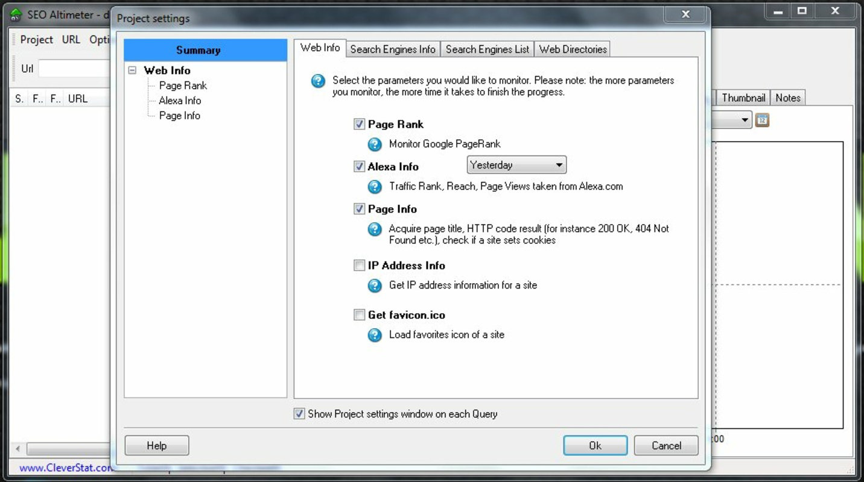
Task: Uncheck the Page Info checkbox
Action: point(359,208)
